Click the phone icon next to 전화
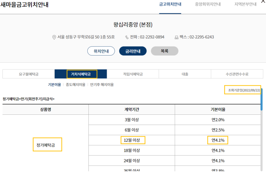Image resolution: width=266 pixels, height=174 pixels. click(127, 37)
